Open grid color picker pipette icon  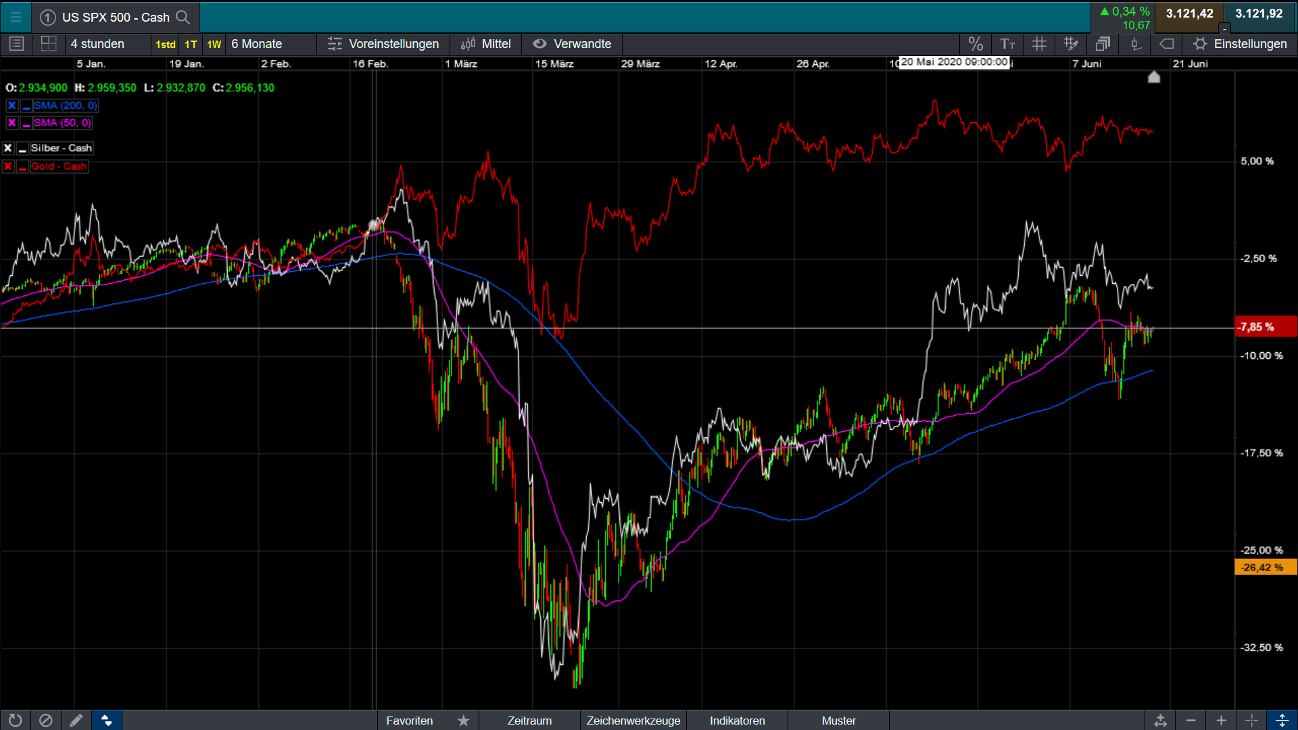pyautogui.click(x=1071, y=44)
